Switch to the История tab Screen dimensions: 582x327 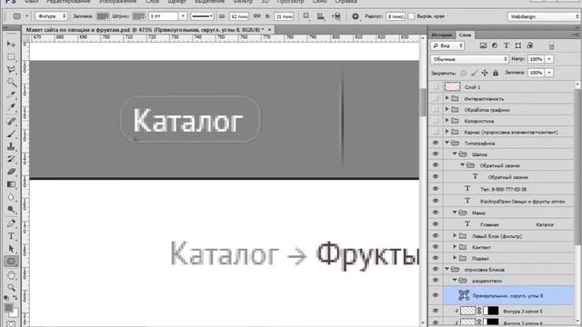coord(442,35)
